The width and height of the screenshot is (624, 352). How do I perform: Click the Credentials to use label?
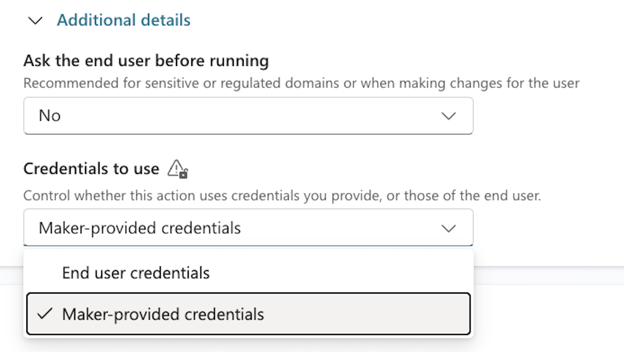(x=92, y=169)
